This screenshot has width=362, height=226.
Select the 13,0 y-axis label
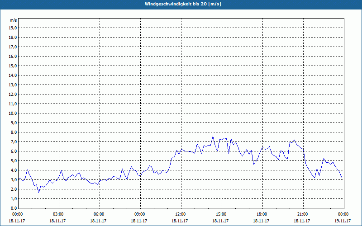point(13,85)
